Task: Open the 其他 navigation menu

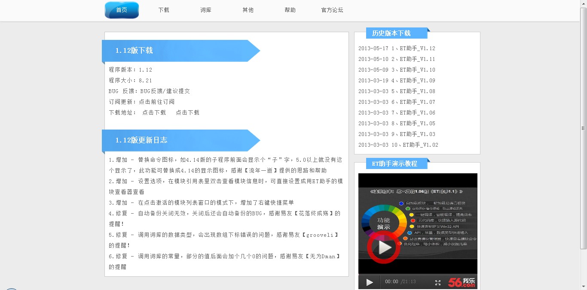Action: pyautogui.click(x=248, y=10)
